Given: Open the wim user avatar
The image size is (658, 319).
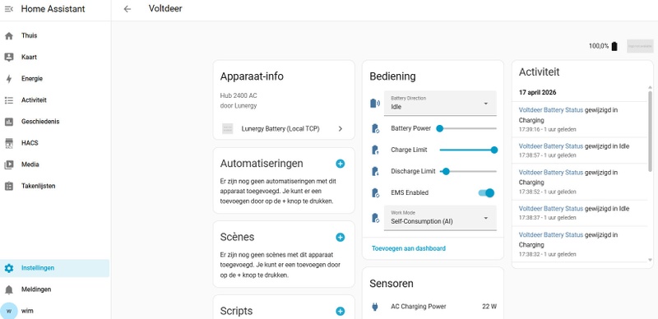Looking at the screenshot, I should click(x=9, y=311).
